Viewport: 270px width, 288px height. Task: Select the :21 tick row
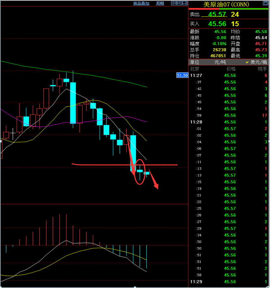point(228,195)
